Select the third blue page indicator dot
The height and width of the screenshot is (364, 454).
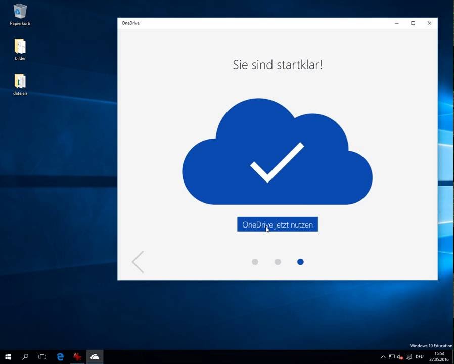coord(300,262)
